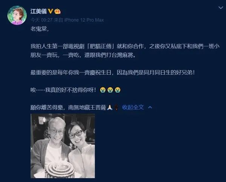226x182 pixels.
Task: Collapse the post with 收起全文
Action: pos(133,107)
